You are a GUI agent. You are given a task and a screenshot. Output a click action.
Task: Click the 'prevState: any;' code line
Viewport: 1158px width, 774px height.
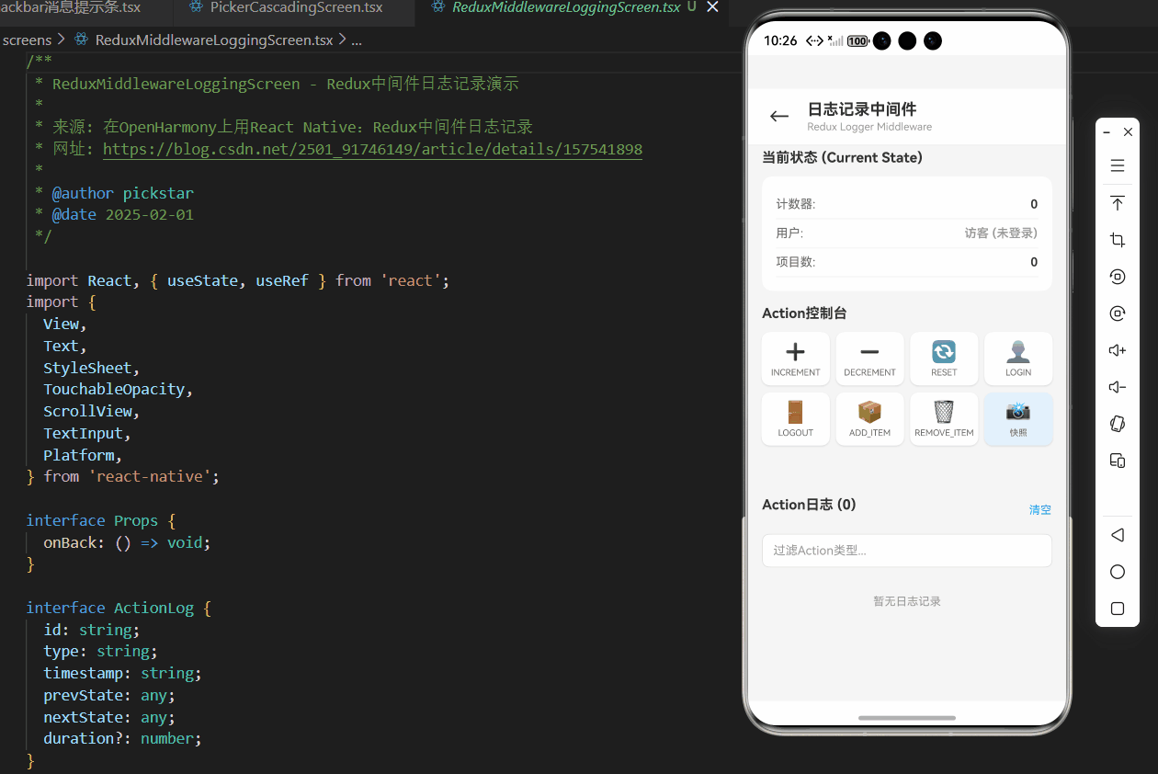(109, 695)
